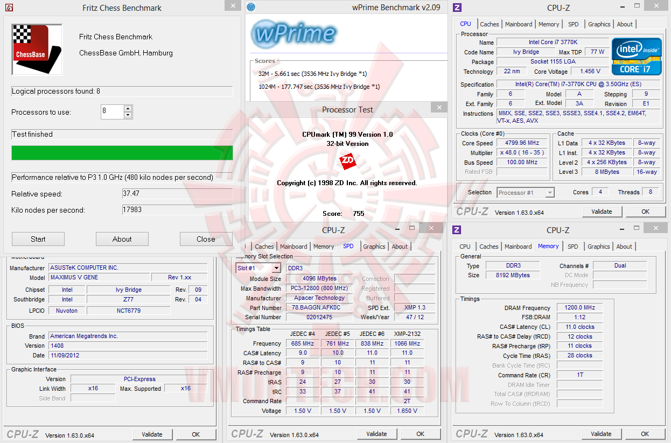This screenshot has height=443, width=671.
Task: Select CPU tab in top CPU-Z window
Action: (x=465, y=24)
